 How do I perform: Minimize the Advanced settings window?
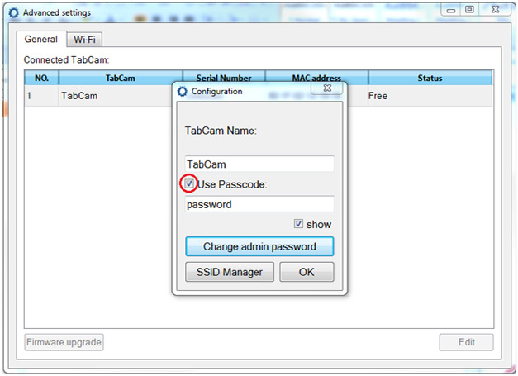[451, 10]
